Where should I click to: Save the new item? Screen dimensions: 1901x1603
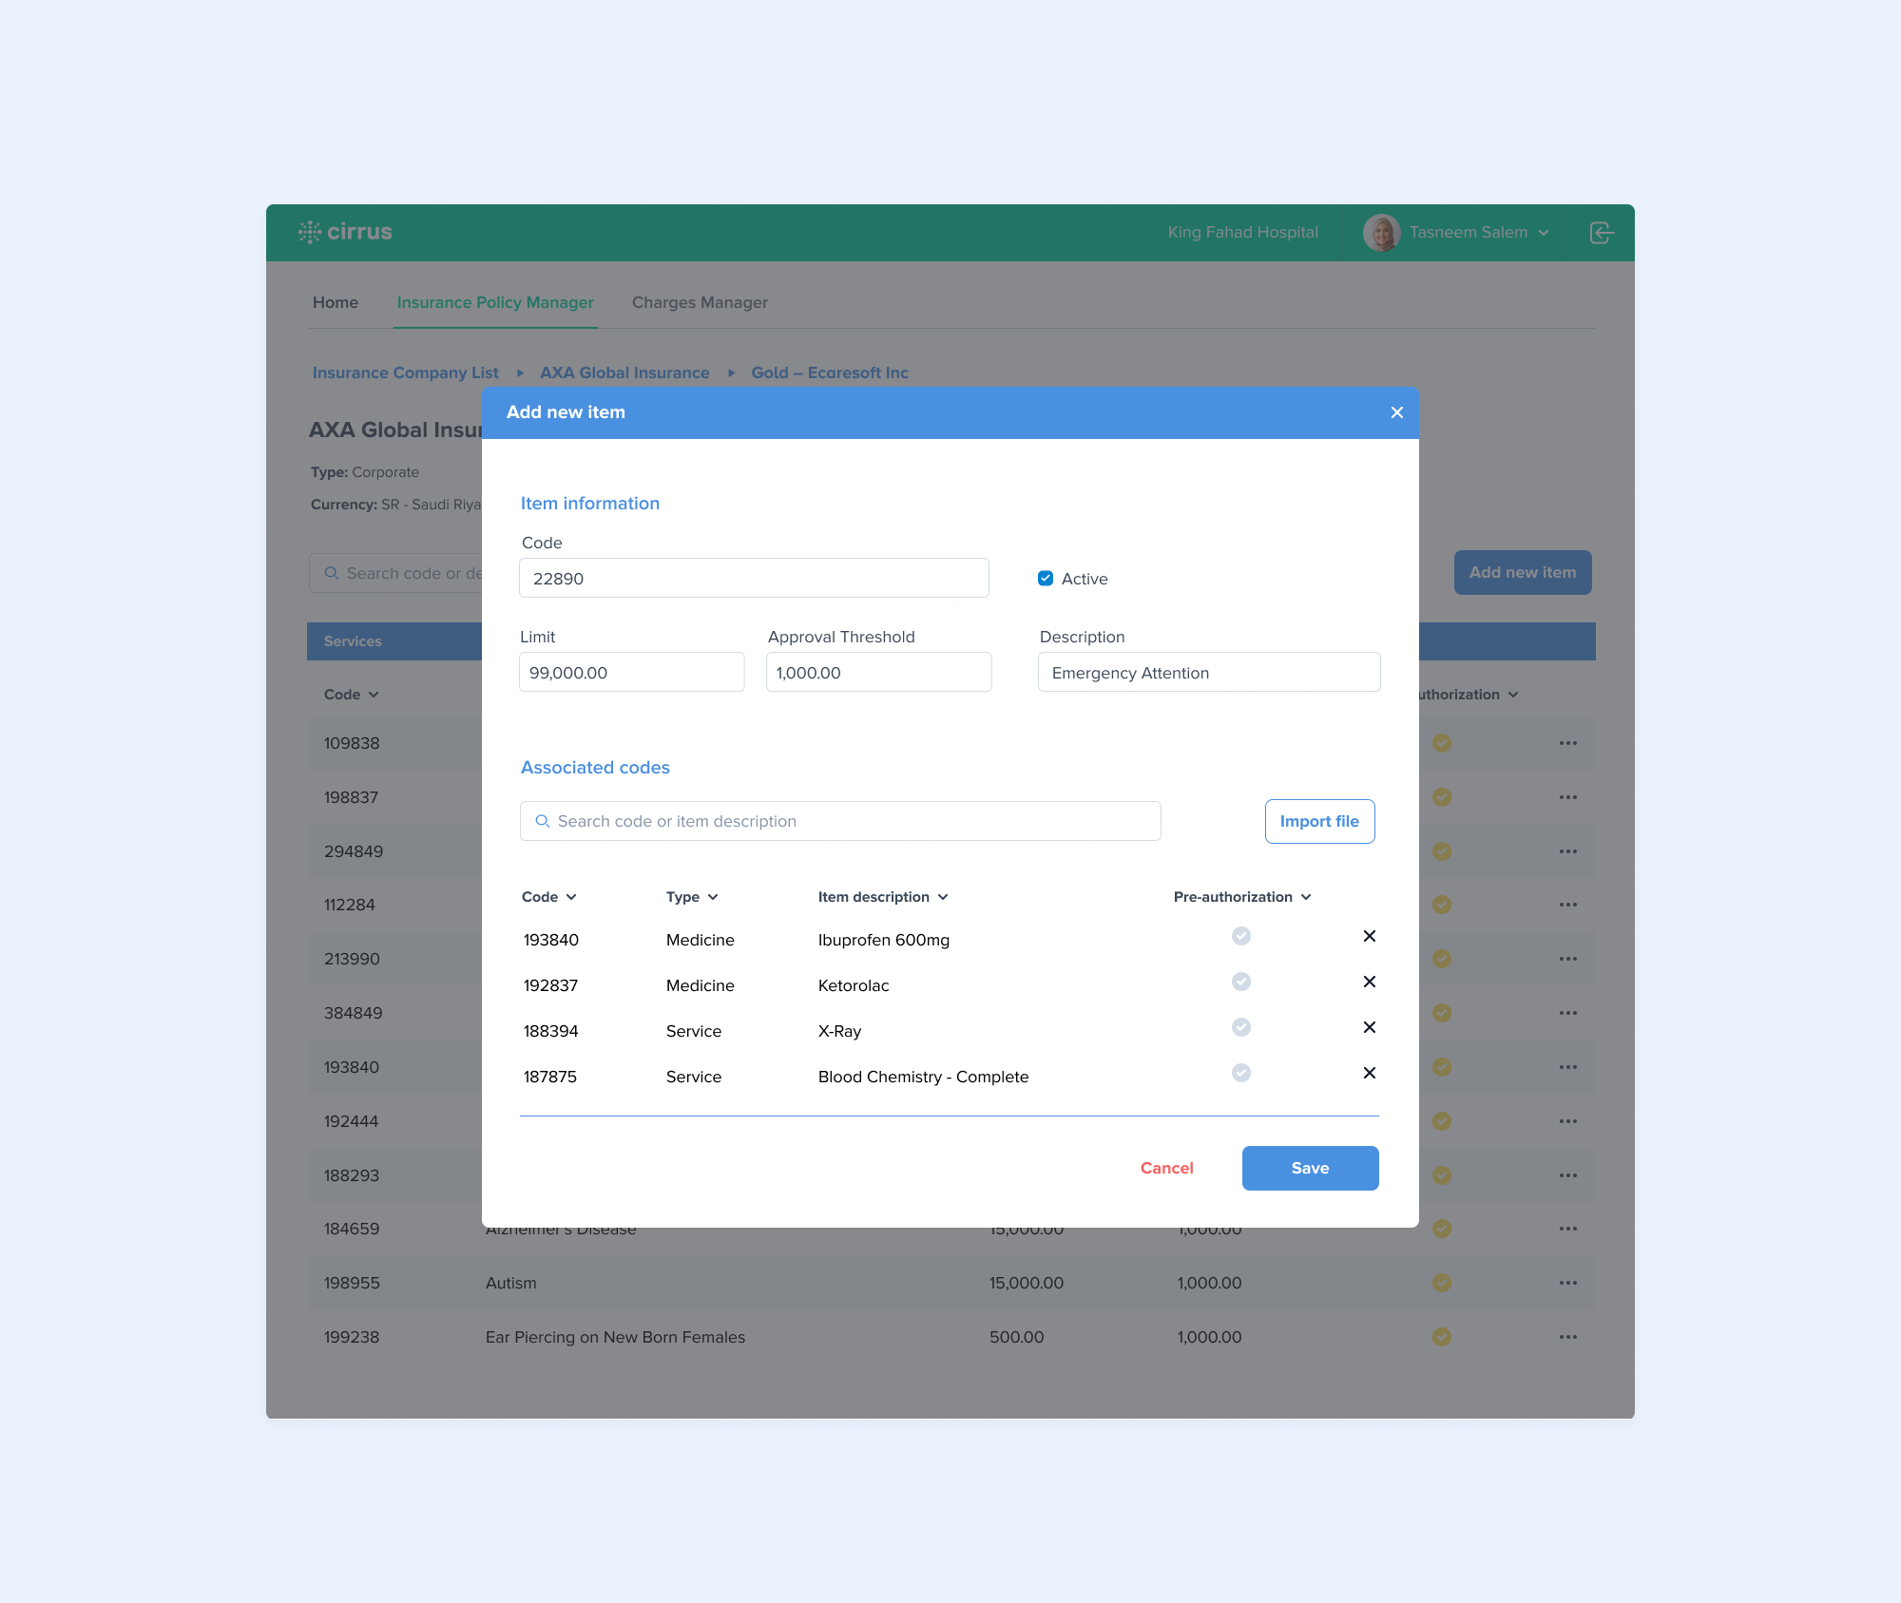[x=1310, y=1168]
